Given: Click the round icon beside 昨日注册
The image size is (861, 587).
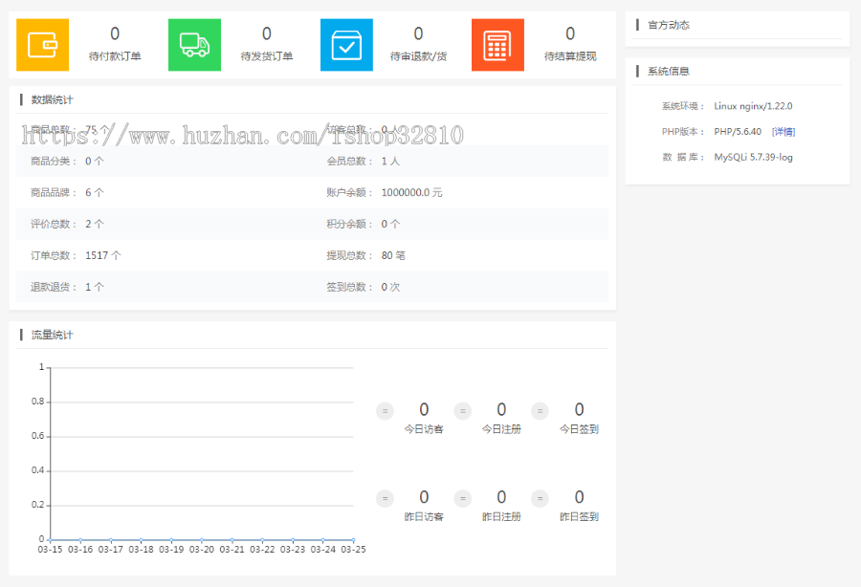Looking at the screenshot, I should coord(462,498).
